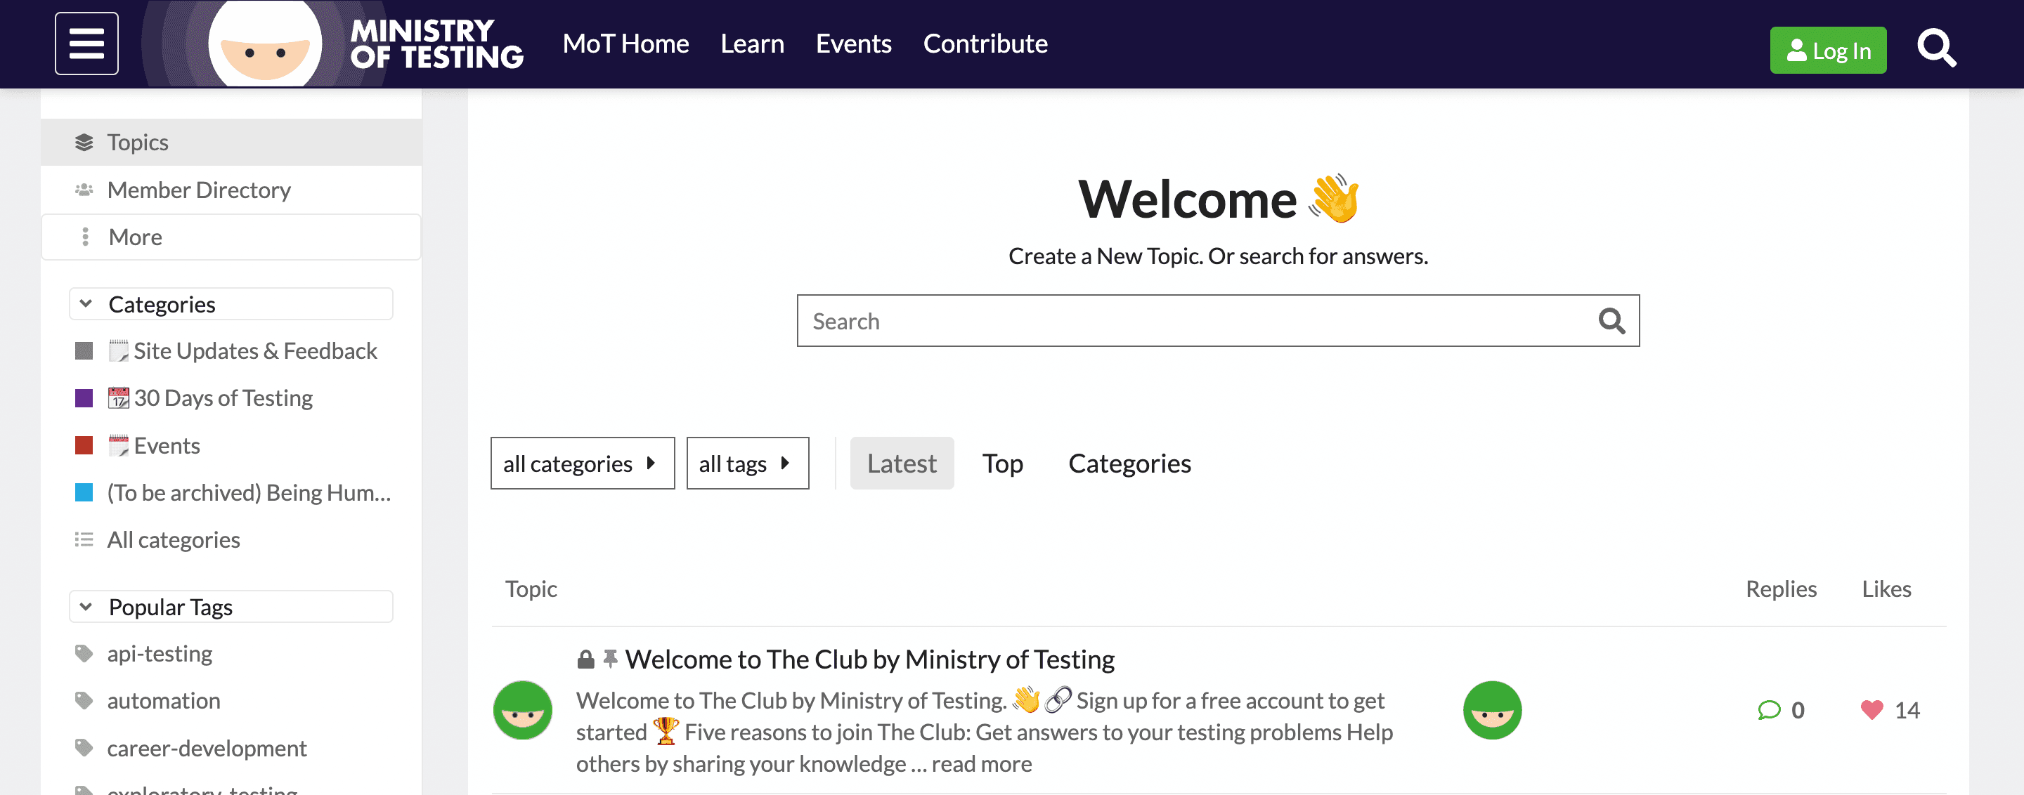Select the Latest tab in topic list
Image resolution: width=2024 pixels, height=795 pixels.
pyautogui.click(x=902, y=462)
